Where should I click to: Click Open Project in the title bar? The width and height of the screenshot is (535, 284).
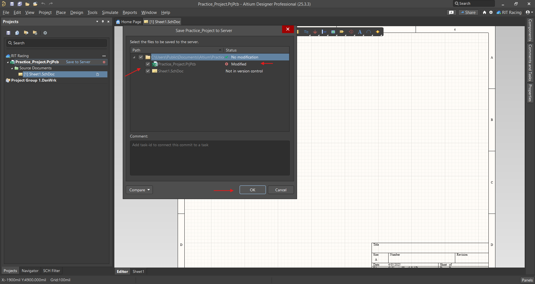pos(35,4)
